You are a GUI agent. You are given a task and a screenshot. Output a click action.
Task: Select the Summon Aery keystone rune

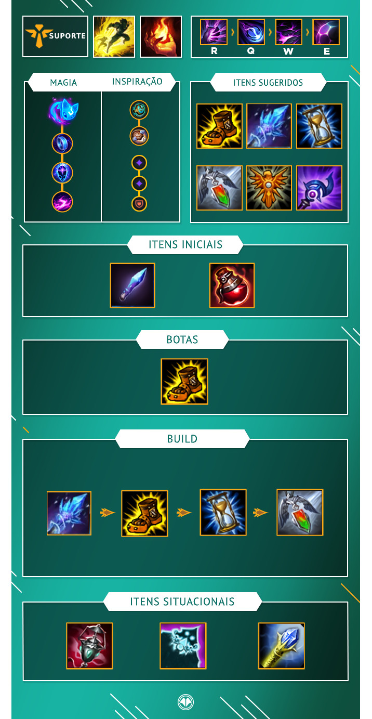62,111
